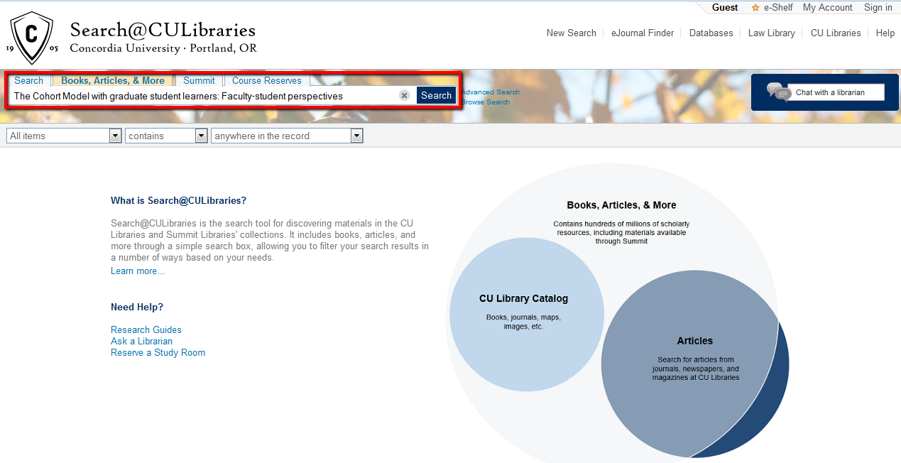Click the chat bubbles icon
Image resolution: width=901 pixels, height=463 pixels.
(778, 92)
